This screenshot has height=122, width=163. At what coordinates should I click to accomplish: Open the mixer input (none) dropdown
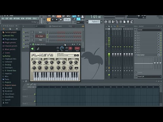[149, 30]
